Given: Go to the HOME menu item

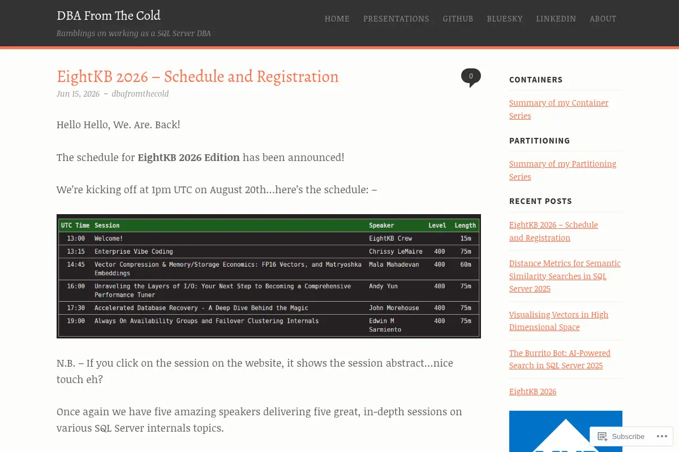Looking at the screenshot, I should 337,19.
